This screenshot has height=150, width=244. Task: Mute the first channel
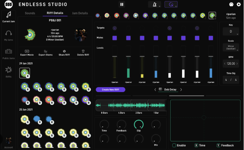(115, 38)
